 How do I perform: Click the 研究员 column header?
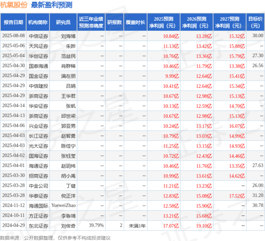point(63,22)
